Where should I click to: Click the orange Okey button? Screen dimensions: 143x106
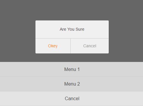(x=53, y=46)
